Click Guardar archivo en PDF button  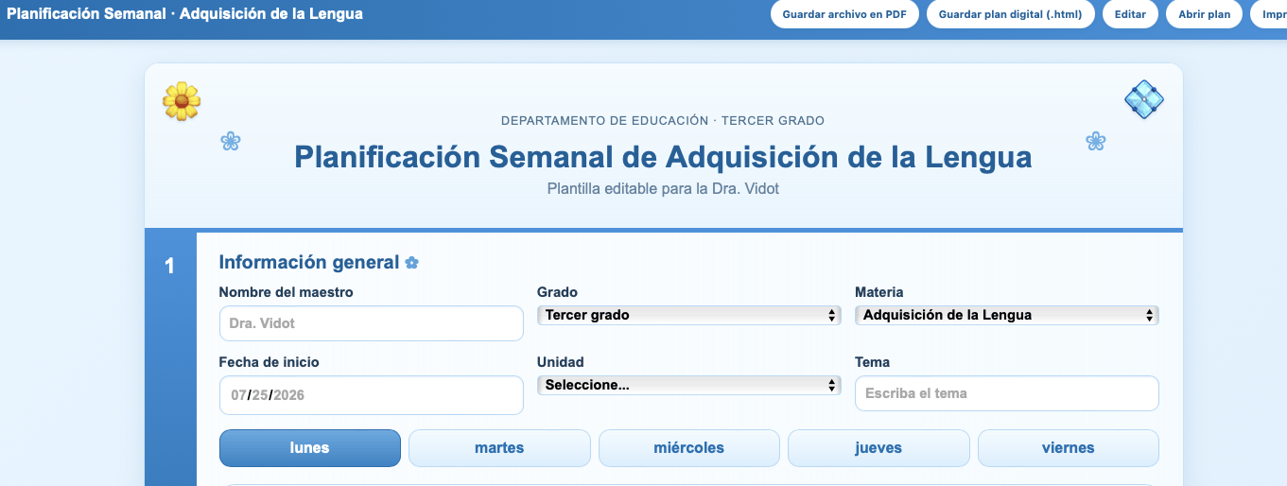coord(844,14)
